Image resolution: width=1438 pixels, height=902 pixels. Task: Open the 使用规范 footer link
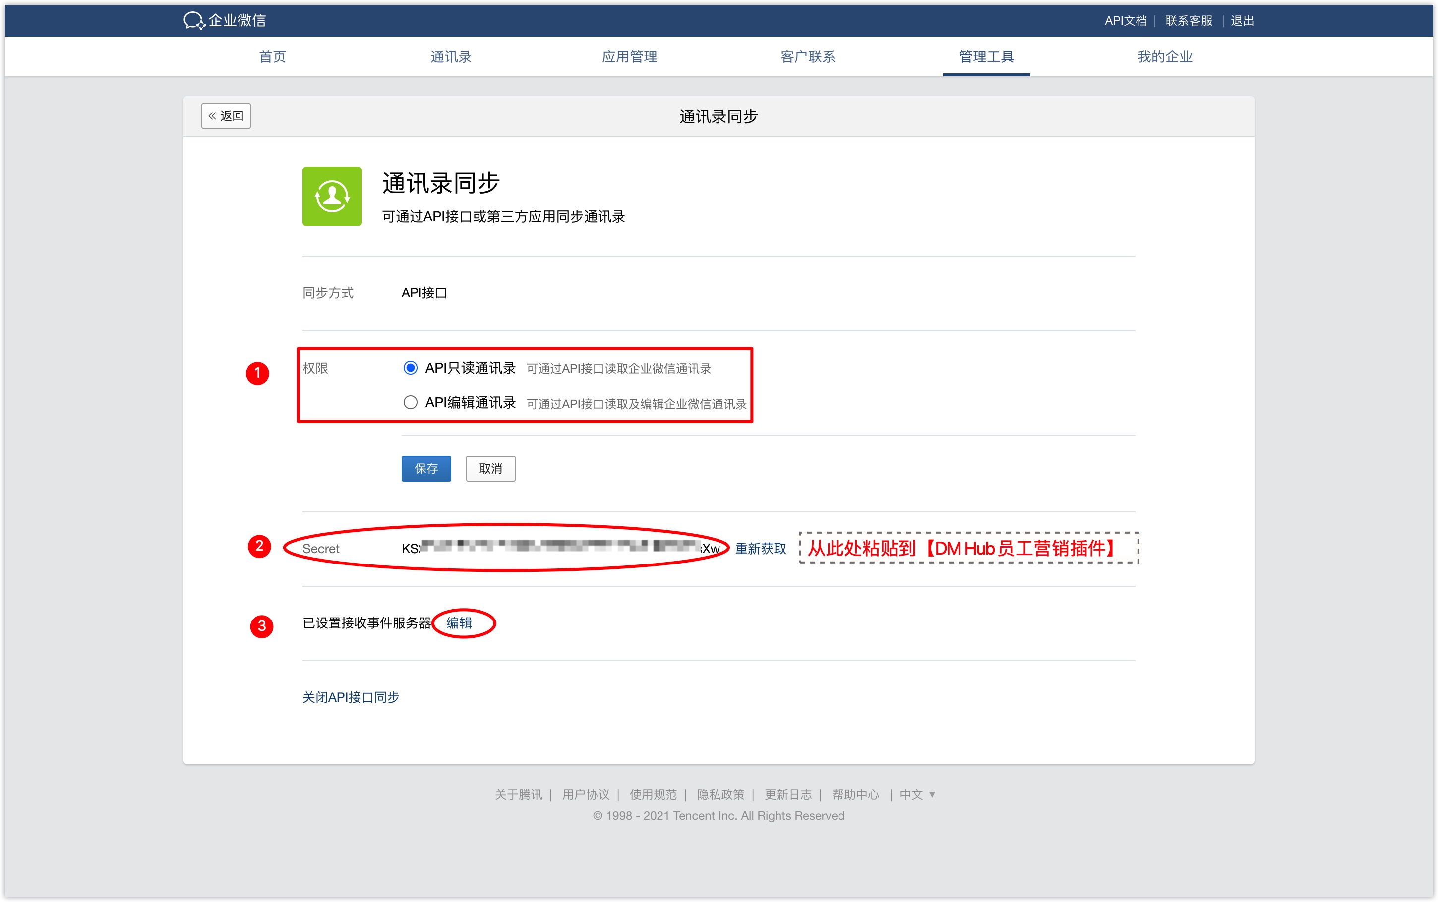click(x=654, y=794)
